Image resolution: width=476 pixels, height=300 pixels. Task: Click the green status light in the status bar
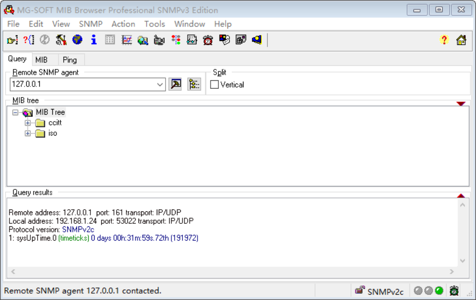(439, 291)
